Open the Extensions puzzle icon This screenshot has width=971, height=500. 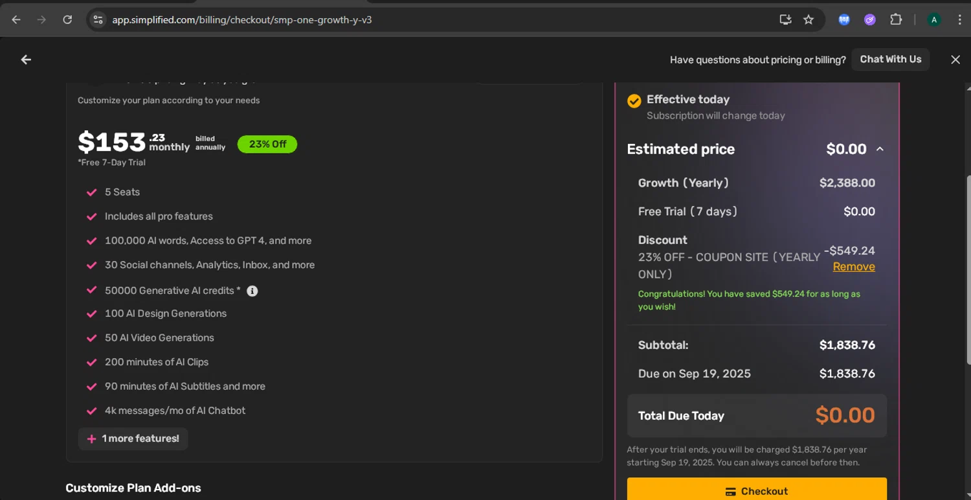896,19
